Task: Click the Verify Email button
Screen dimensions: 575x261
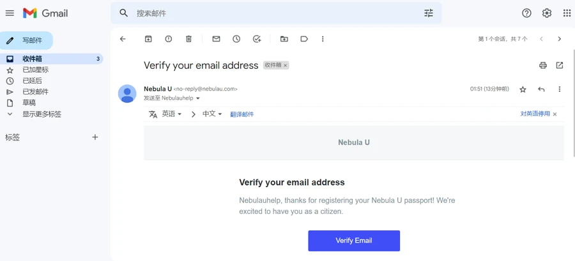Action: [354, 241]
